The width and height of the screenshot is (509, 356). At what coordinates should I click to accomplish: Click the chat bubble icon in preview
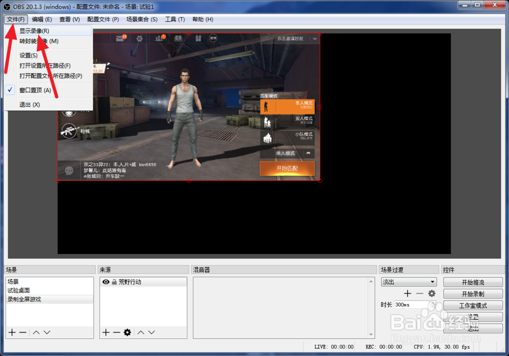[x=69, y=171]
